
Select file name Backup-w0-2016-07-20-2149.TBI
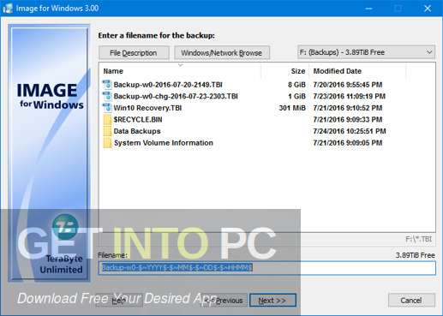point(168,85)
